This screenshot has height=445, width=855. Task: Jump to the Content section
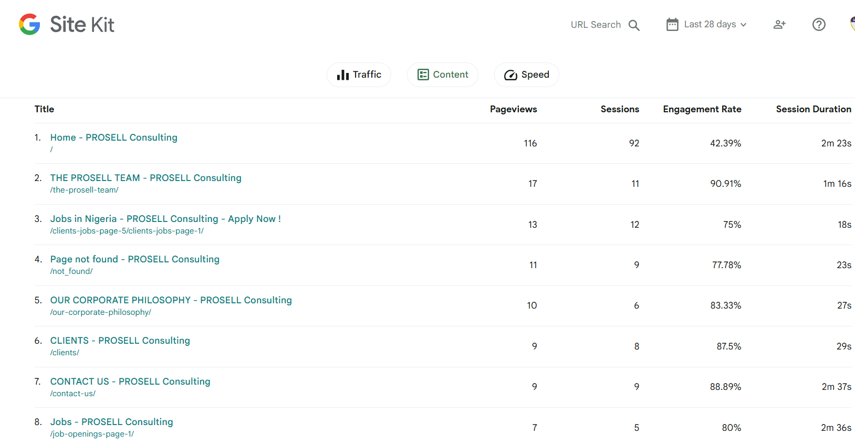[443, 75]
